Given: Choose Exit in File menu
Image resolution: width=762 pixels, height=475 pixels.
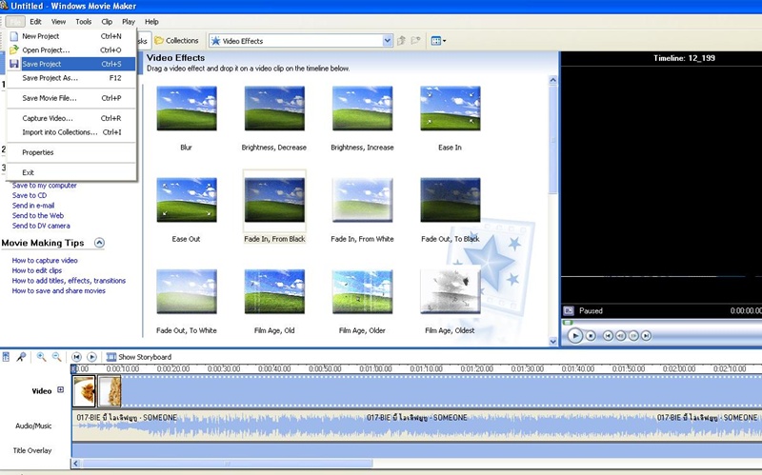Looking at the screenshot, I should click(x=71, y=172).
